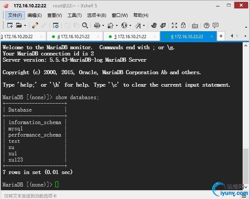Toggle the full screen icon

coord(174,25)
